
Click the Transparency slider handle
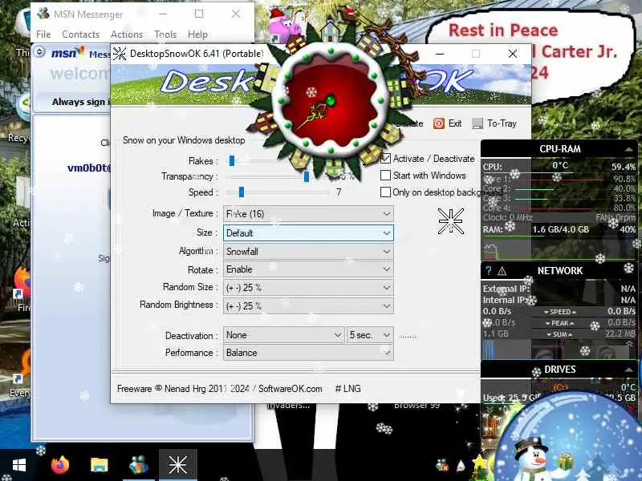[x=307, y=176]
